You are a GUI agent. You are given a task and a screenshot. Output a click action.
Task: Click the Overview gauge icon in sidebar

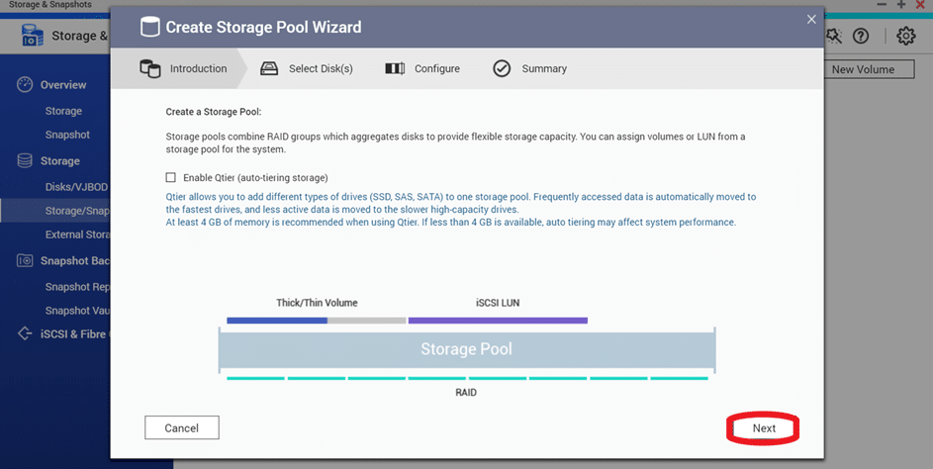25,84
